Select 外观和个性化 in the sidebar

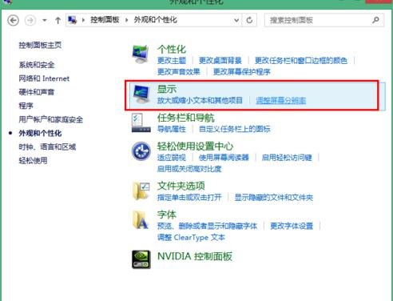(40, 133)
